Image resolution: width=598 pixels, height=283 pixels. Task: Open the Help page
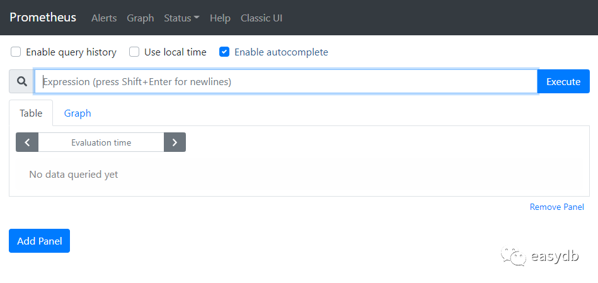tap(220, 18)
